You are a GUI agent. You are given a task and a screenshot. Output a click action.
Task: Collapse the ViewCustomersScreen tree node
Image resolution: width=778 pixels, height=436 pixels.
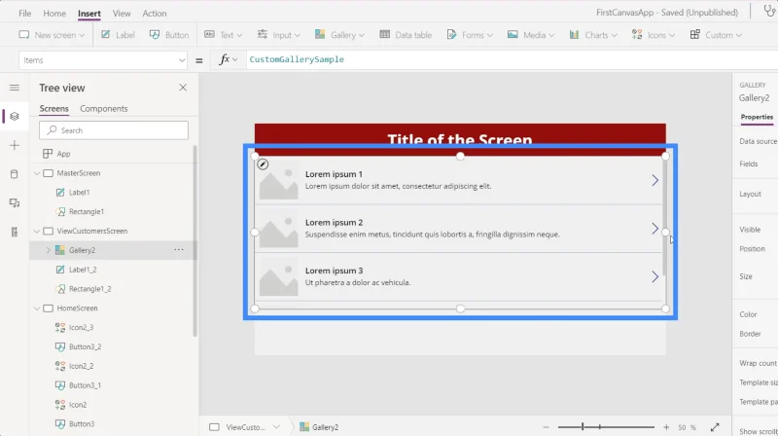[x=37, y=231]
